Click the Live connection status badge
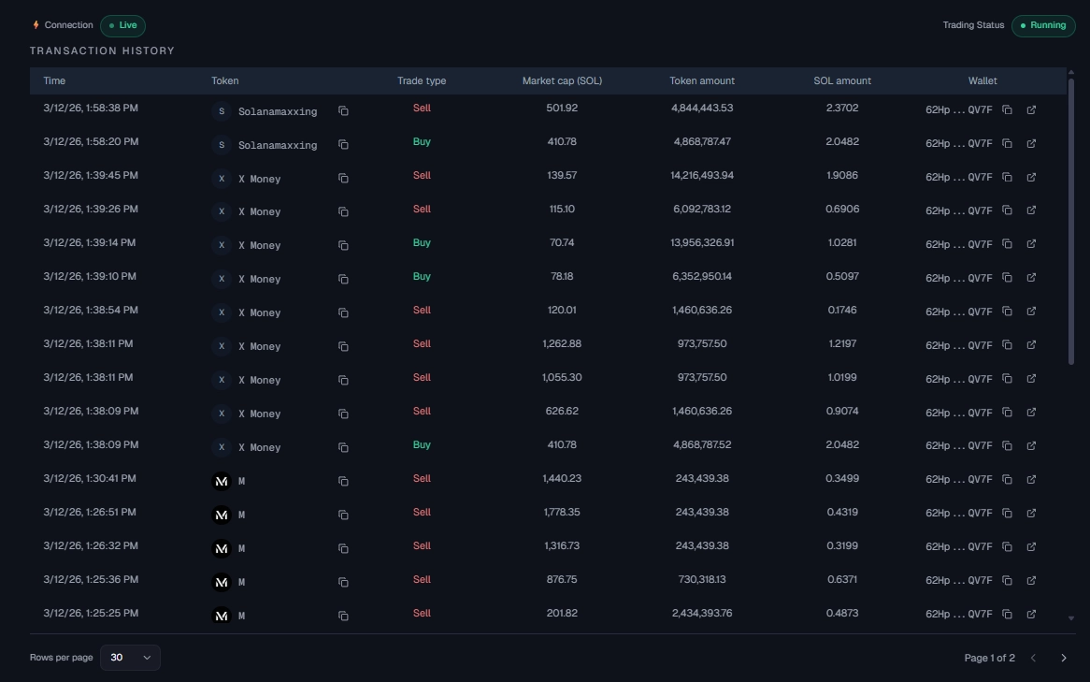Viewport: 1090px width, 682px height. tap(122, 25)
